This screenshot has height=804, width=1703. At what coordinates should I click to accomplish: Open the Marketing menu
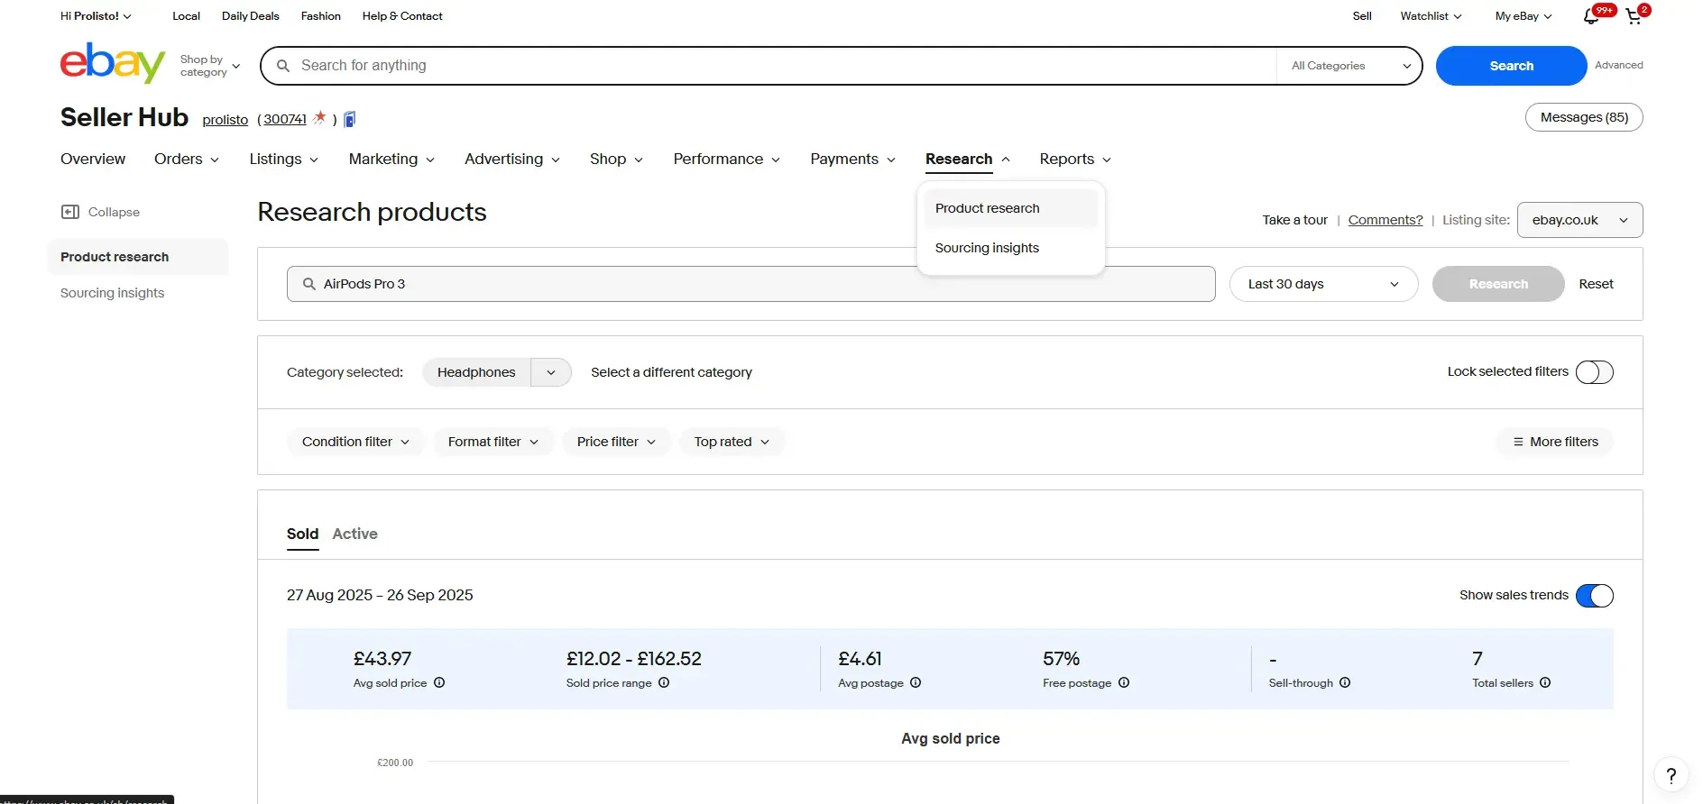[391, 159]
